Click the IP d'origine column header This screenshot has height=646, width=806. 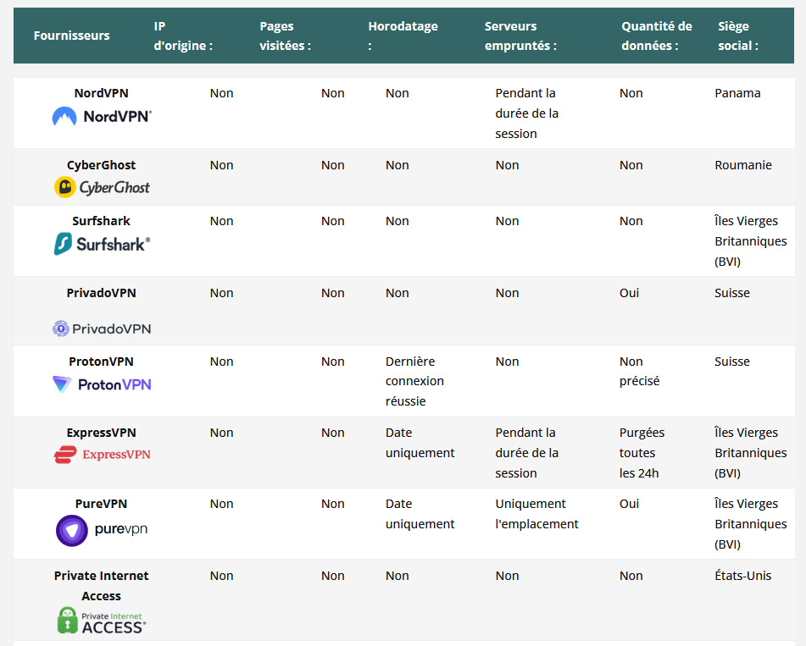[x=183, y=36]
